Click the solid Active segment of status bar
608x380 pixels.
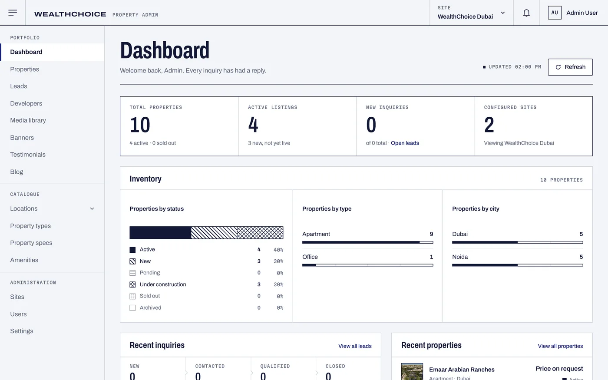[160, 232]
